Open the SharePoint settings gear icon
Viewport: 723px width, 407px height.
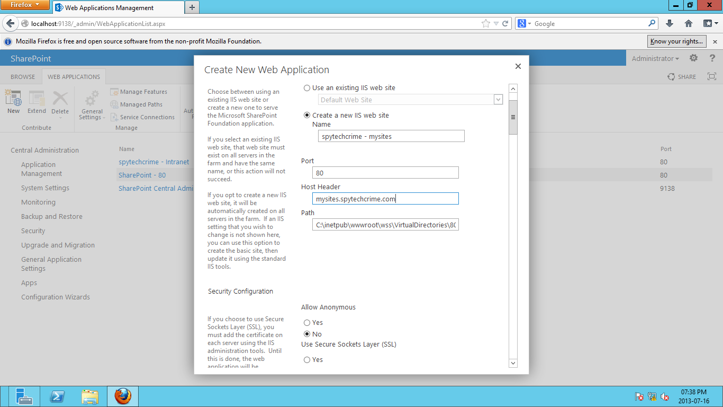click(x=693, y=58)
